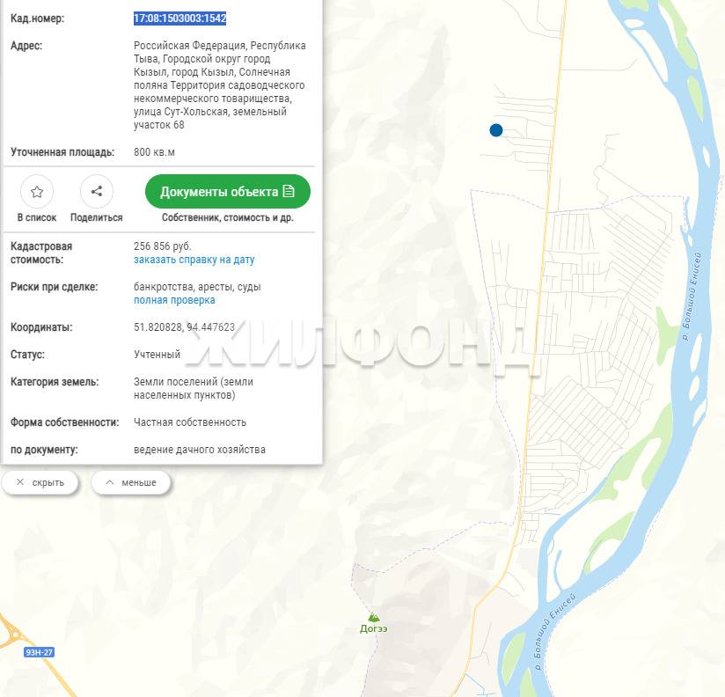
Task: Hide the panel with скрыть button
Action: coord(40,482)
